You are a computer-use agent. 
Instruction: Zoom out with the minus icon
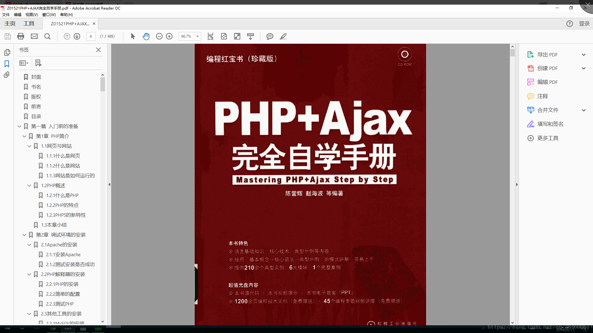tap(159, 36)
